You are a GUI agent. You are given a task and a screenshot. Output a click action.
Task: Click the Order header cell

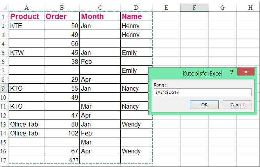tap(61, 16)
